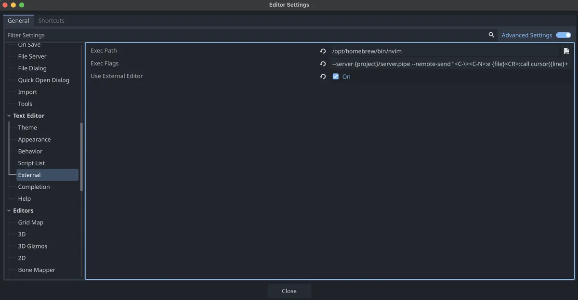Switch to the Shortcuts tab

click(x=51, y=20)
